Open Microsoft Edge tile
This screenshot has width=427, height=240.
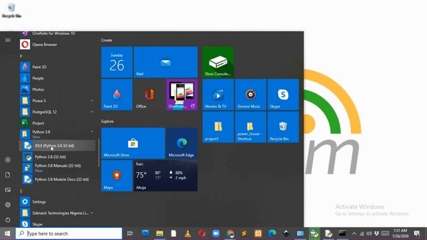click(x=181, y=143)
